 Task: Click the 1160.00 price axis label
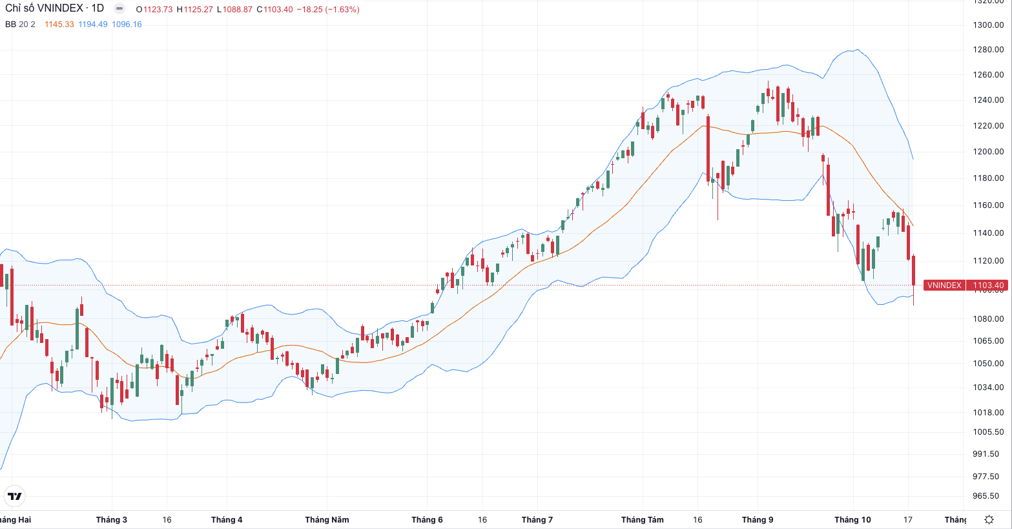click(988, 205)
